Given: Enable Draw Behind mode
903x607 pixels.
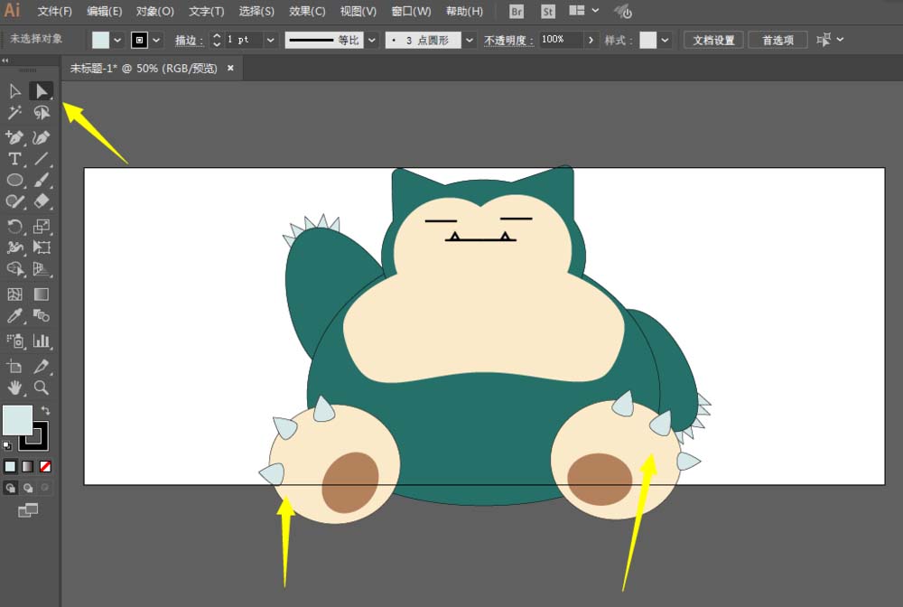Looking at the screenshot, I should click(x=28, y=488).
